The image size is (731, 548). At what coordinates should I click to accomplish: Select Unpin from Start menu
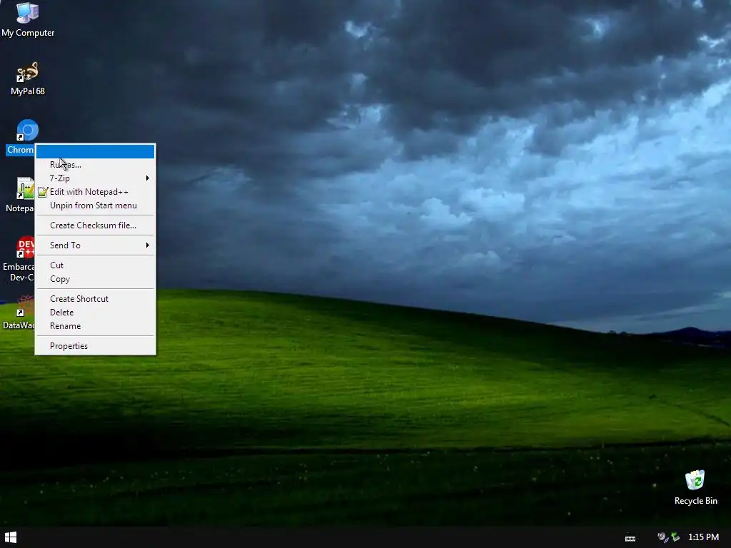click(x=95, y=205)
